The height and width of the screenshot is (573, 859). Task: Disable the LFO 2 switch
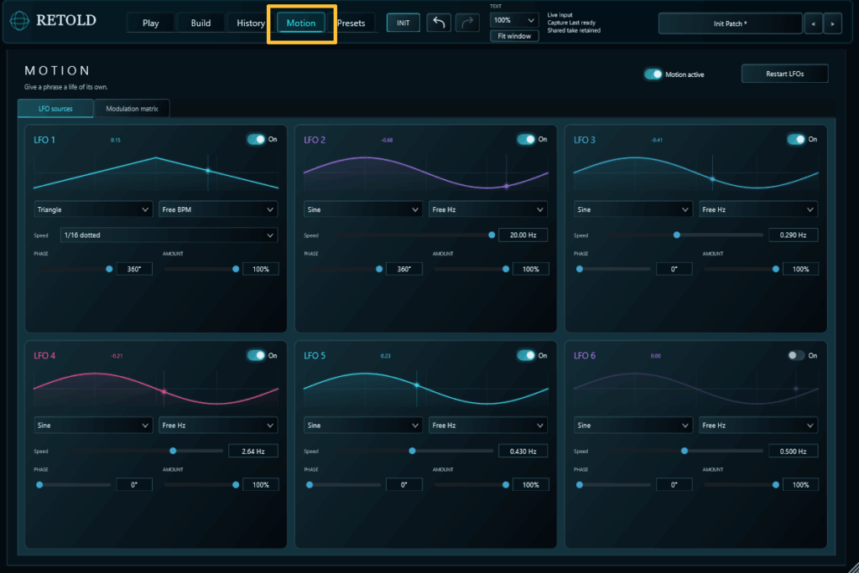[x=526, y=140]
